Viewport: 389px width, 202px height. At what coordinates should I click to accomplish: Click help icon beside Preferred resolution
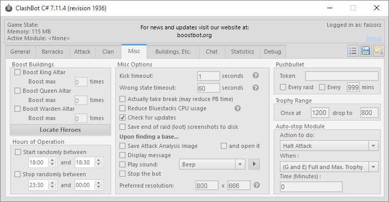tap(257, 185)
